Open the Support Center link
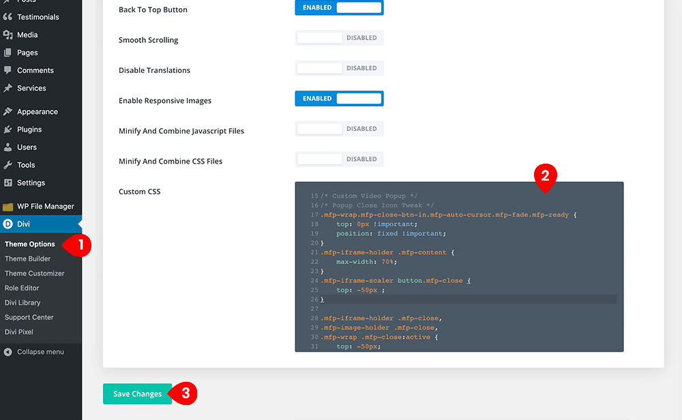Image resolution: width=682 pixels, height=420 pixels. 29,317
